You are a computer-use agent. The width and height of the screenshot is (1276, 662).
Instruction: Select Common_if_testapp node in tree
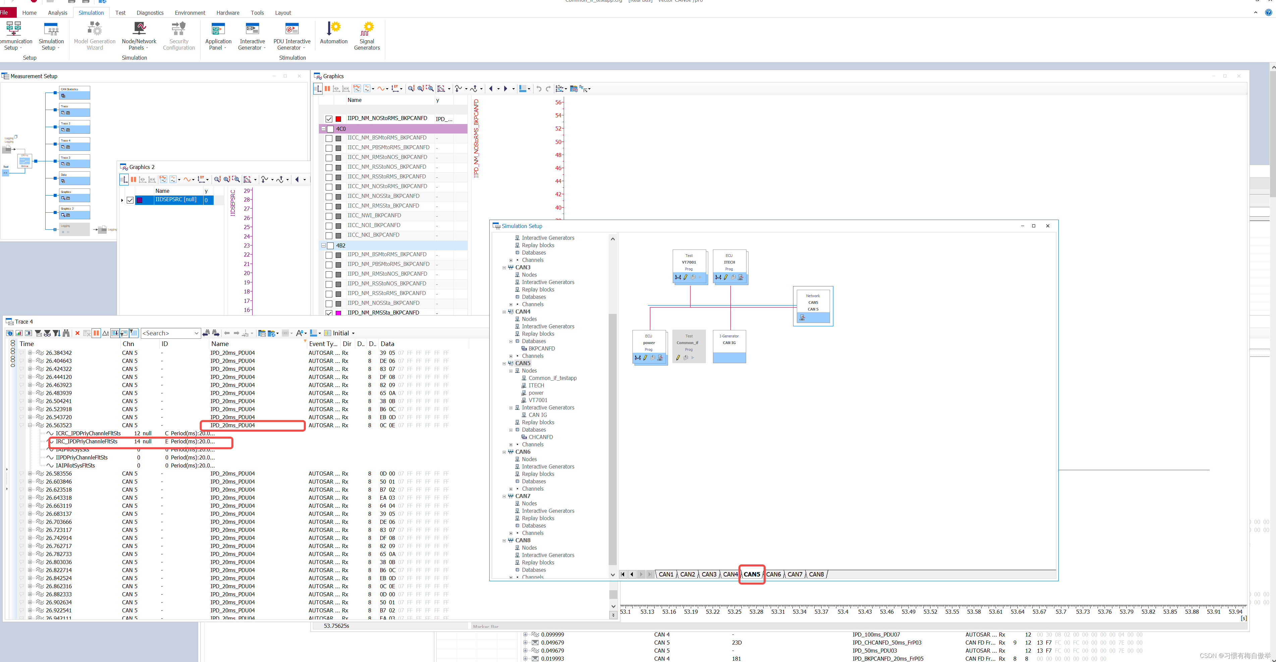pos(552,378)
